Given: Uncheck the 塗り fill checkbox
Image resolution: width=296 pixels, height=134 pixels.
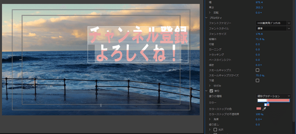Looking at the screenshot, I should coord(211,91).
